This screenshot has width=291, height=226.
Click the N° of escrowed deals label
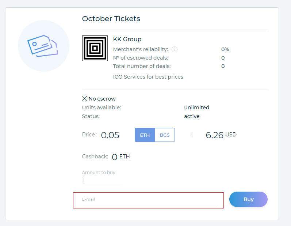[x=141, y=58]
